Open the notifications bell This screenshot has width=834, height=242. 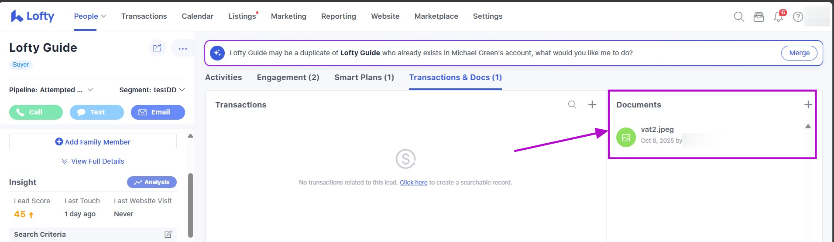[778, 17]
